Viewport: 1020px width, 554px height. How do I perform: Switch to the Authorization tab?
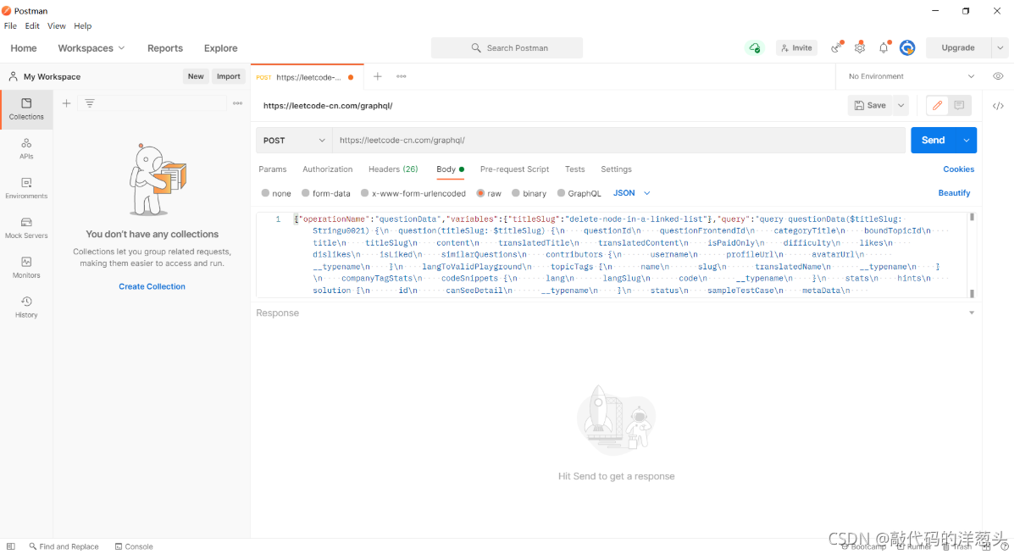click(x=327, y=169)
